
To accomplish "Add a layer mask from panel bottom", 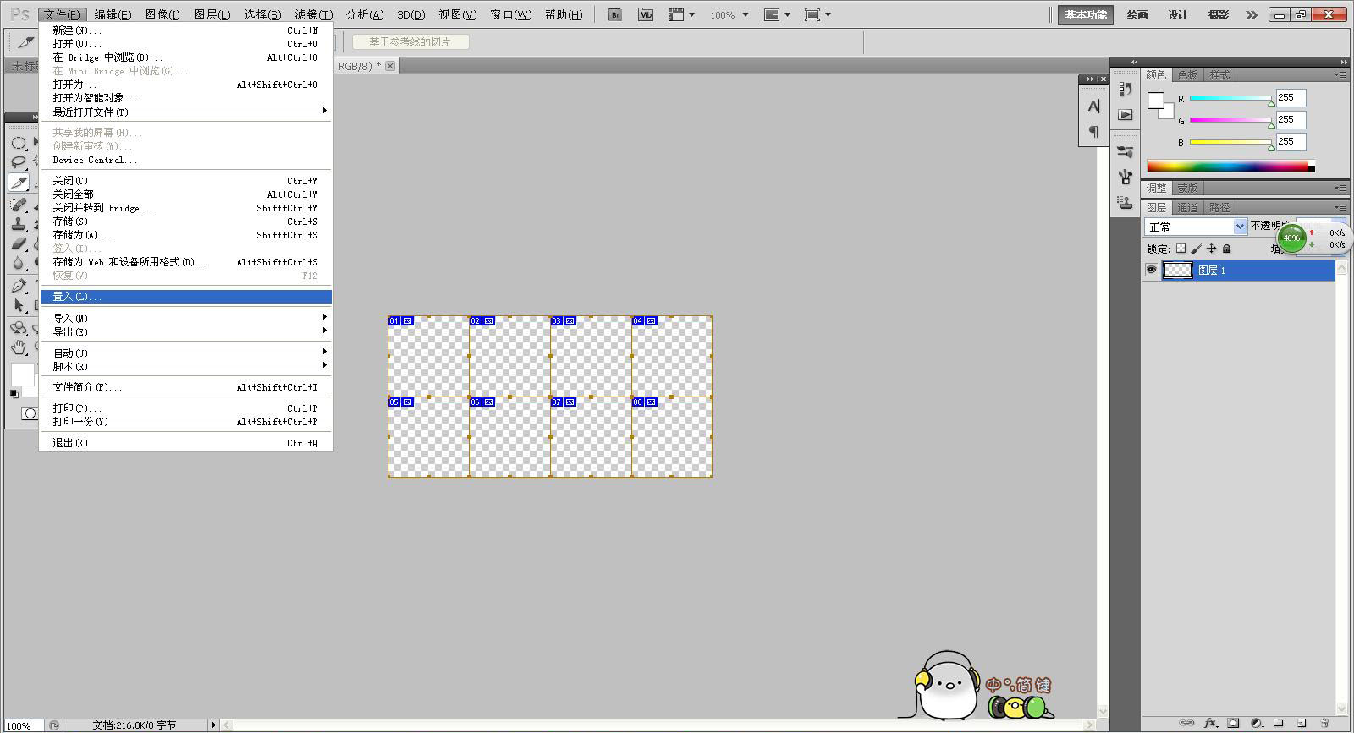I will click(1233, 724).
